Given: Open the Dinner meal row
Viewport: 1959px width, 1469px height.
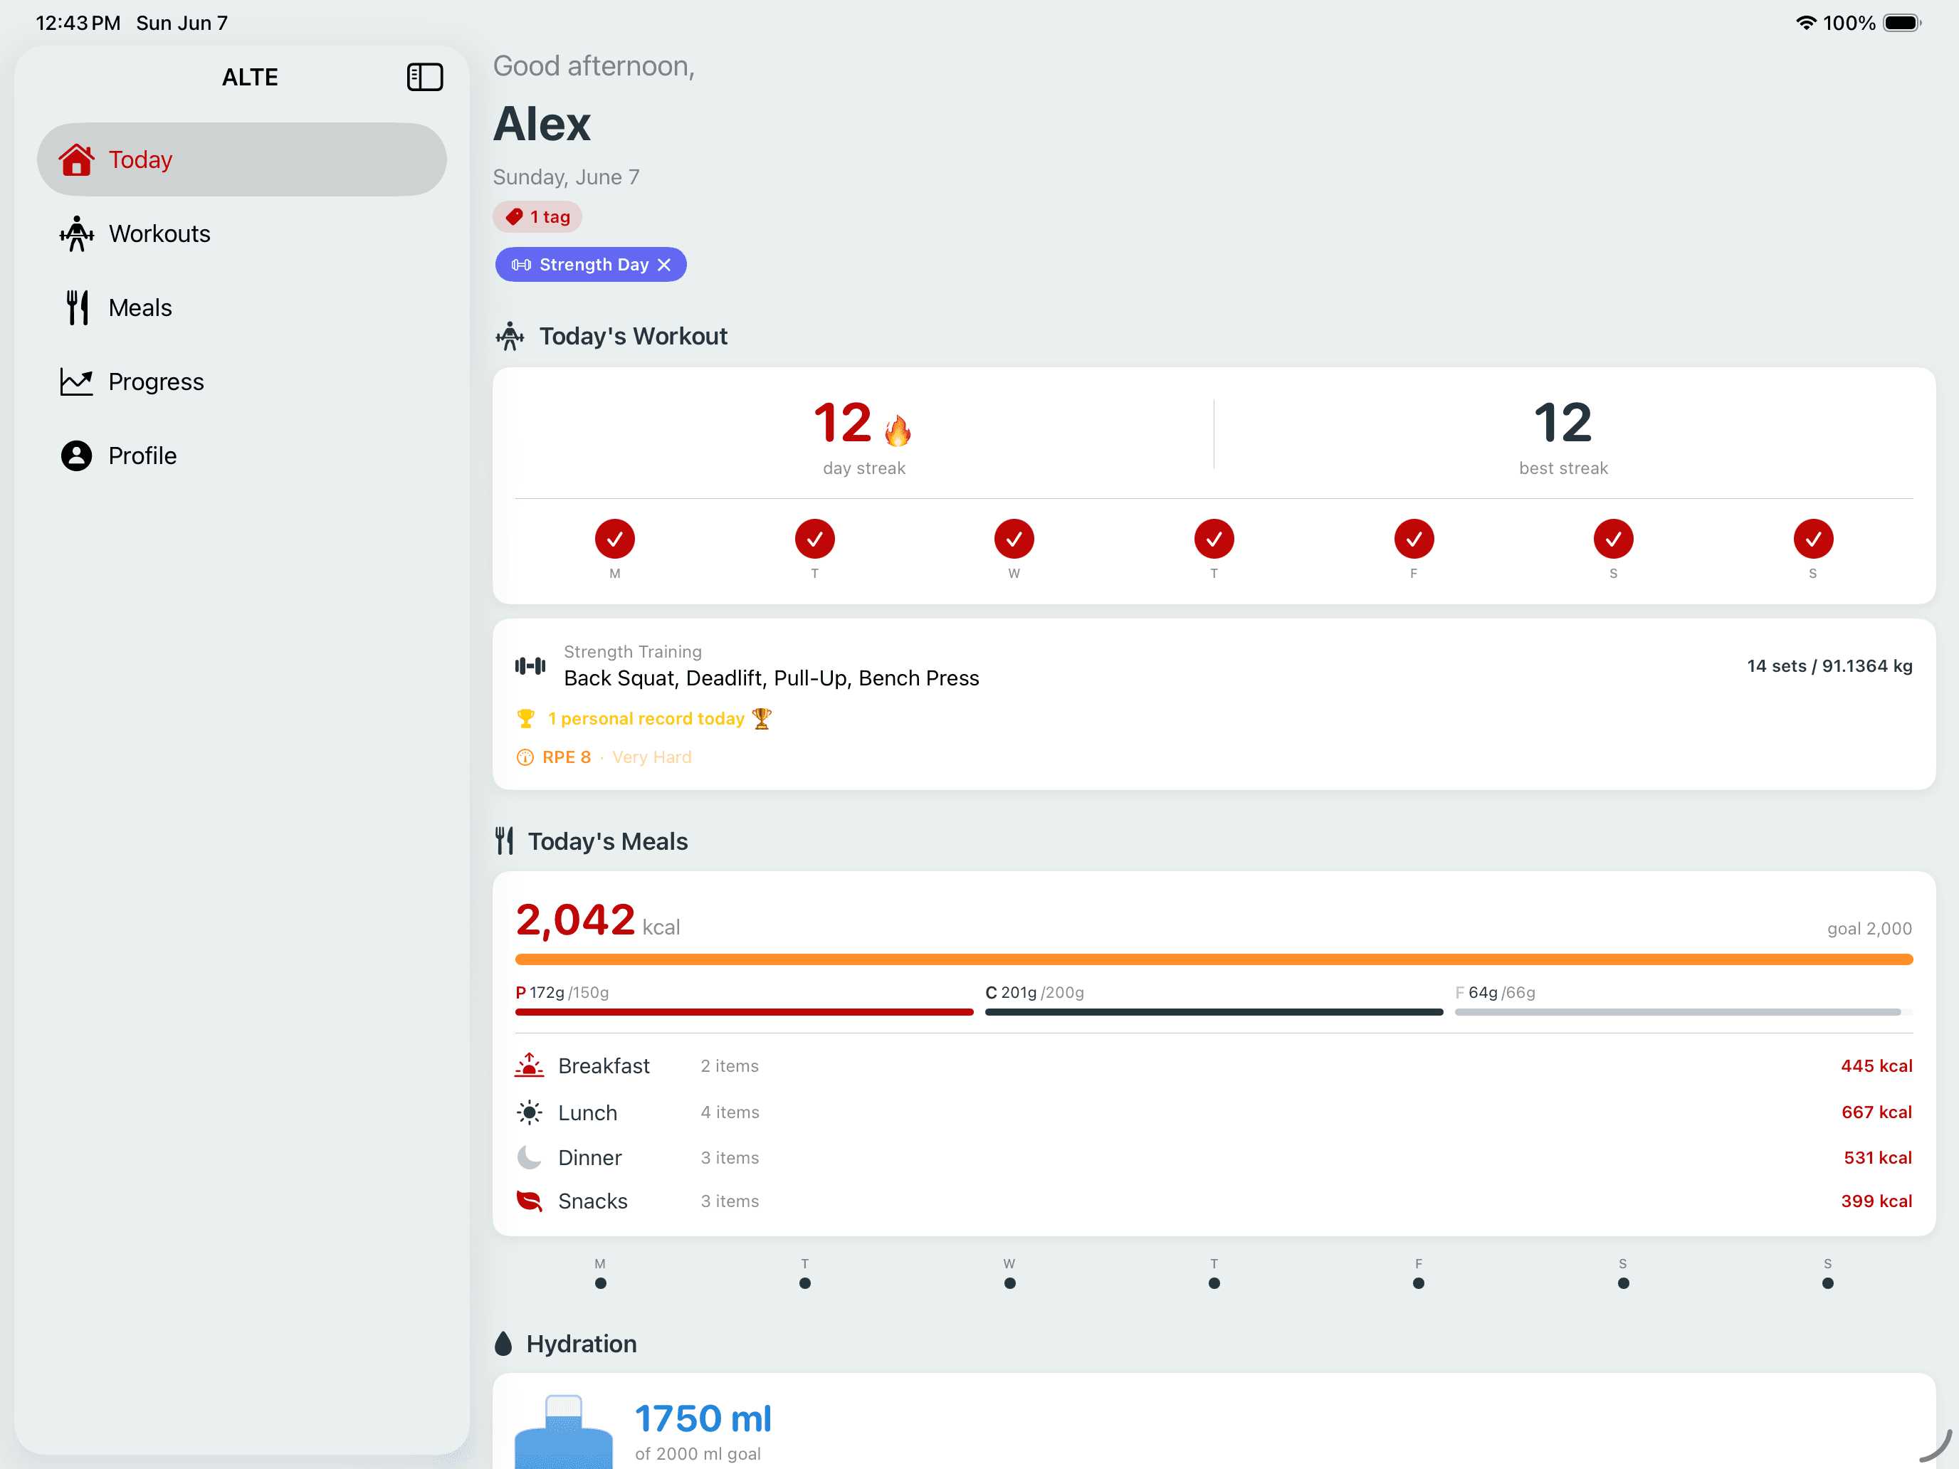Looking at the screenshot, I should coord(1214,1157).
